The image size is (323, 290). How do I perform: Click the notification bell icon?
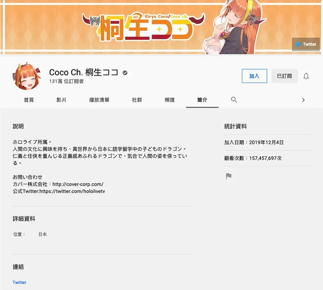point(306,76)
